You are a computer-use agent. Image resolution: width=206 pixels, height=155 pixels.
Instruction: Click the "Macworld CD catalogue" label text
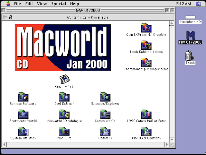(64, 121)
